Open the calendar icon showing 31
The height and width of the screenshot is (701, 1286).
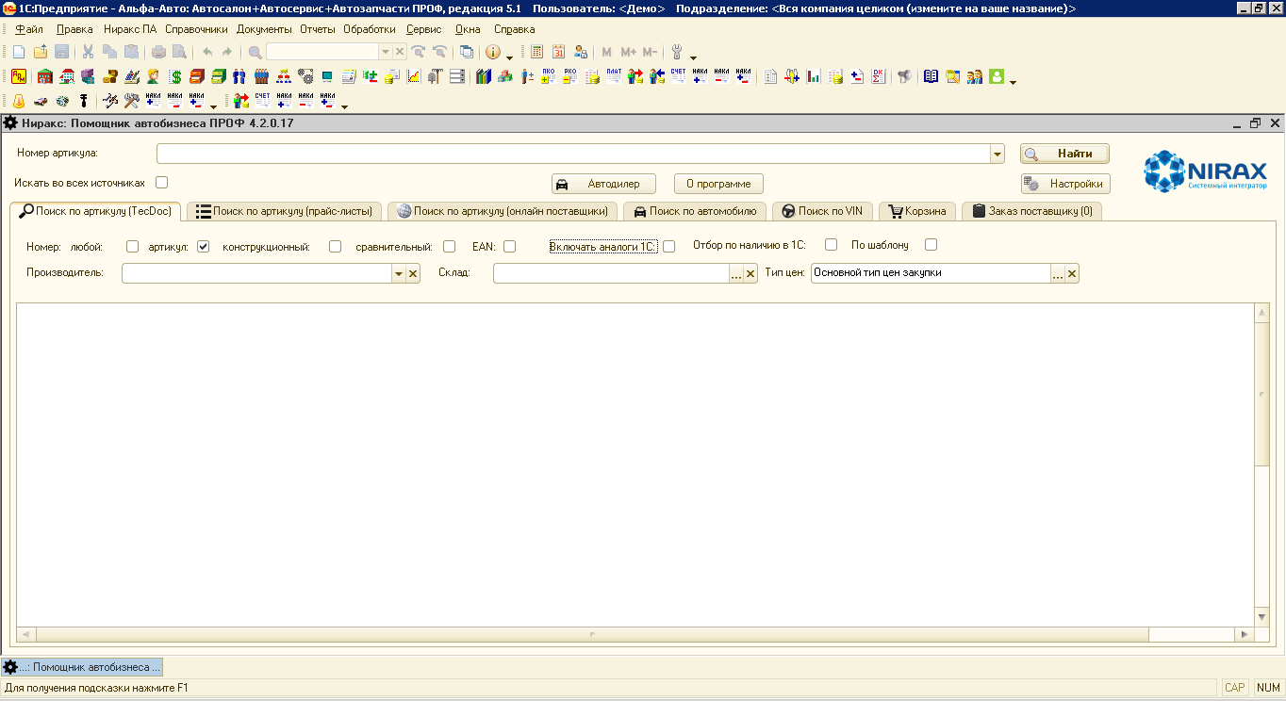point(558,52)
